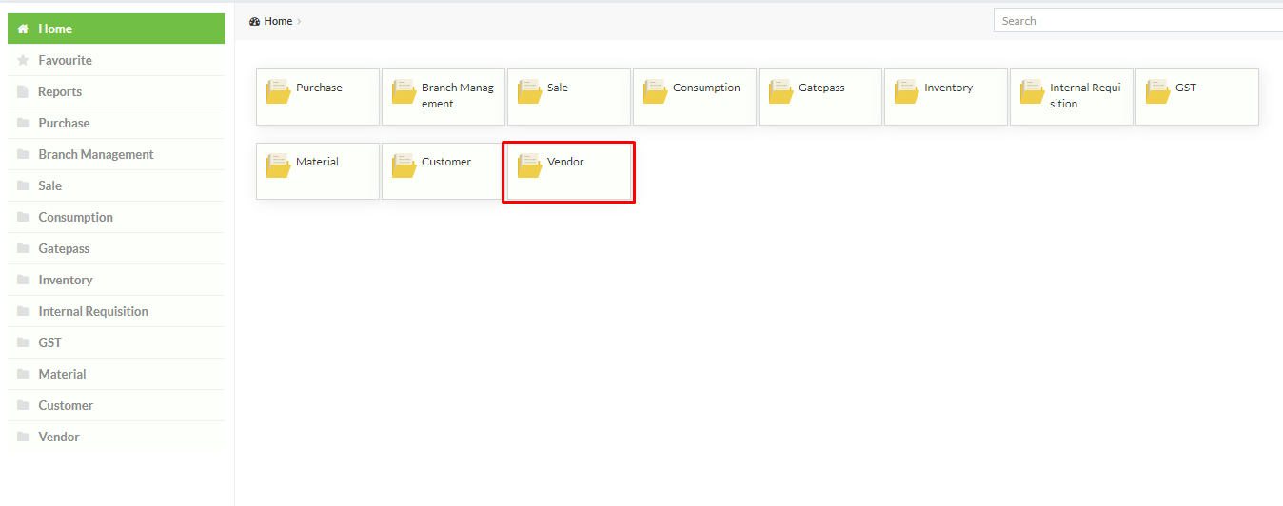Open the Gatepass tile label
Image resolution: width=1283 pixels, height=506 pixels.
point(821,88)
